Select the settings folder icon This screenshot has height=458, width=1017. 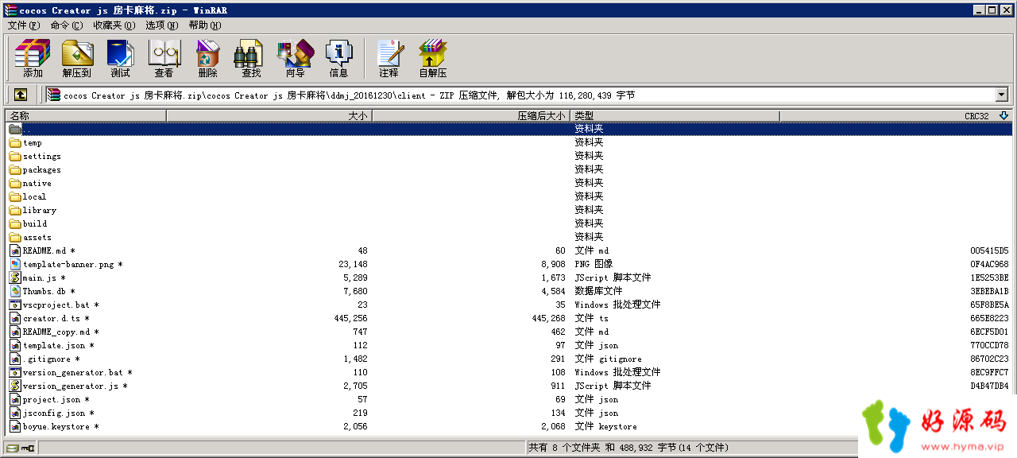[15, 157]
